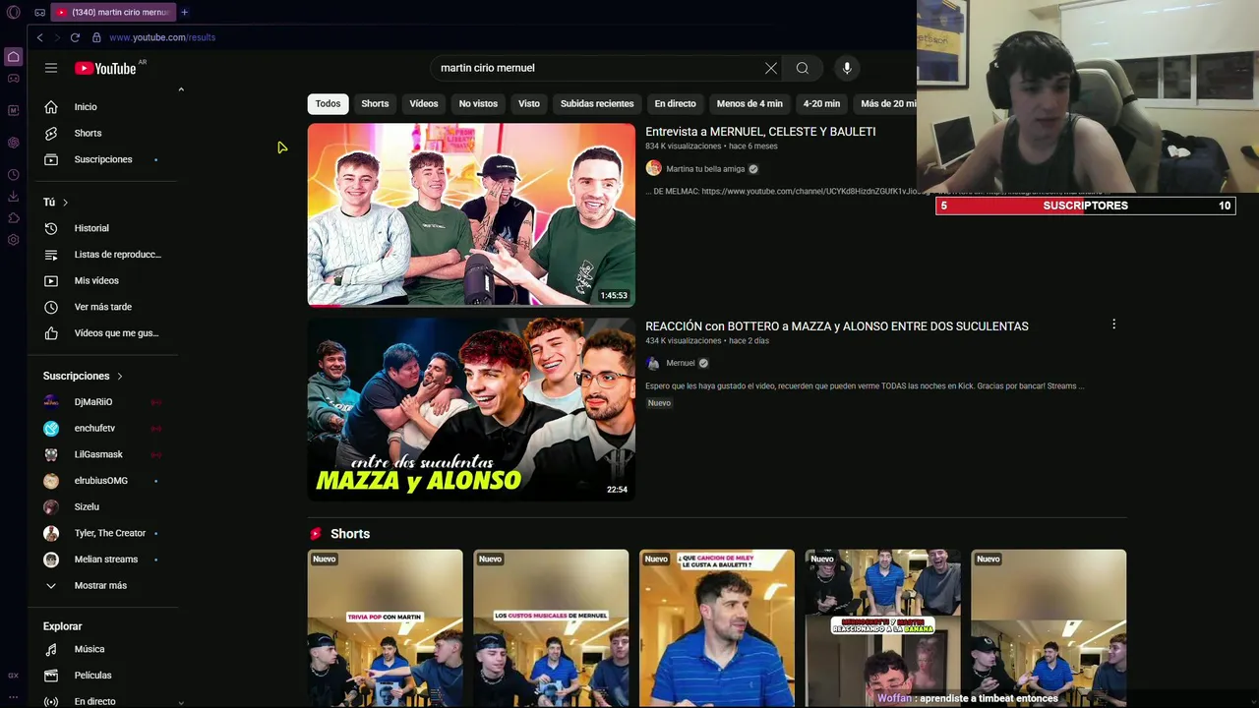Open Opera menu logo in title bar
The image size is (1259, 708).
pos(14,12)
